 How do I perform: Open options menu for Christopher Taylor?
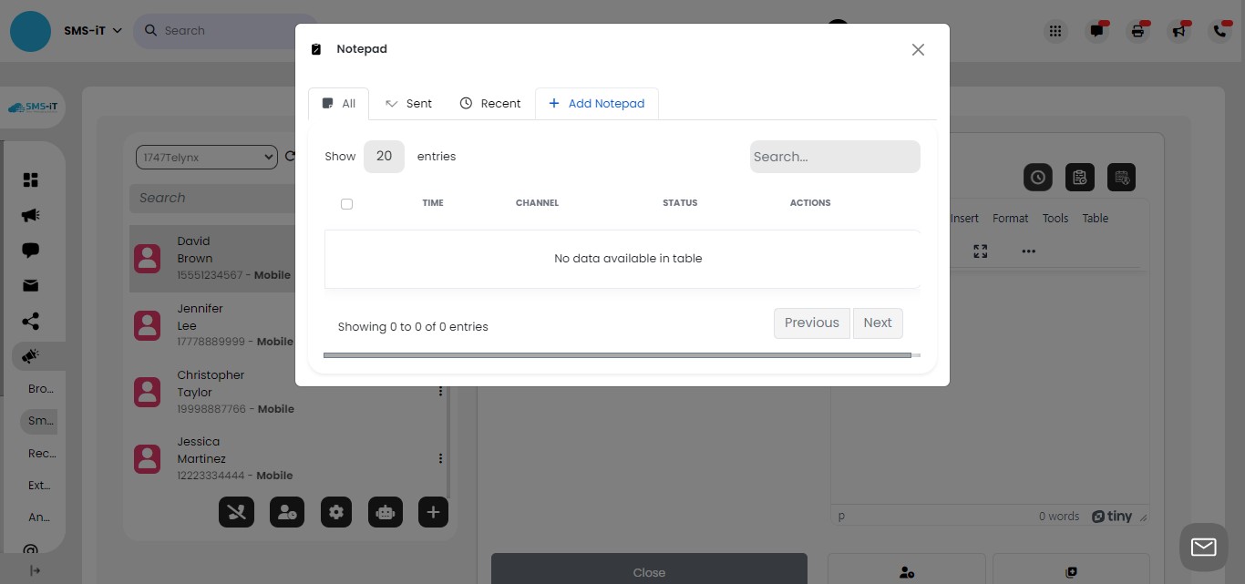point(440,391)
